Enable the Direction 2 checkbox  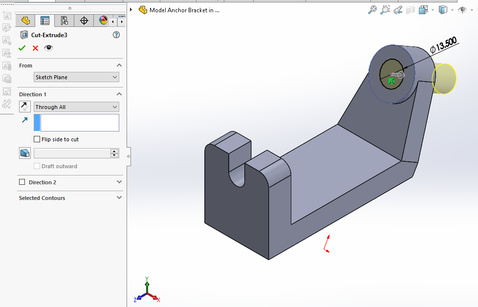click(x=22, y=182)
